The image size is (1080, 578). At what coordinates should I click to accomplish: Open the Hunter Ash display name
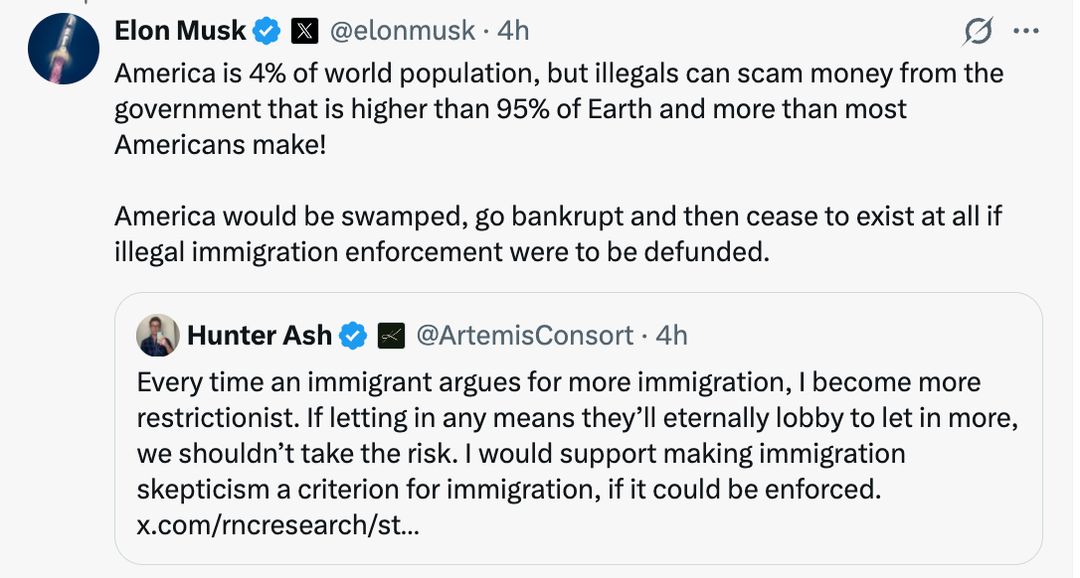pyautogui.click(x=259, y=336)
